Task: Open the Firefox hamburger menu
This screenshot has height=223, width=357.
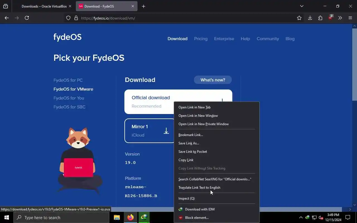Action: click(350, 18)
